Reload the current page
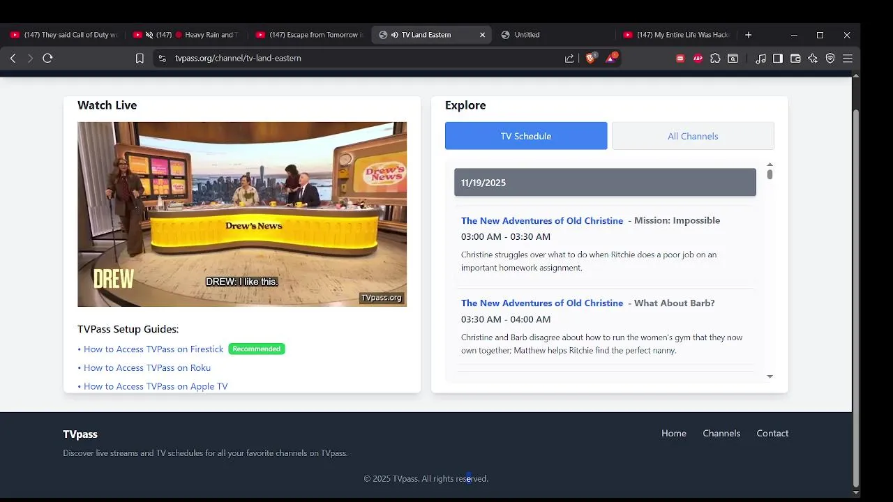The height and width of the screenshot is (502, 893). [47, 59]
